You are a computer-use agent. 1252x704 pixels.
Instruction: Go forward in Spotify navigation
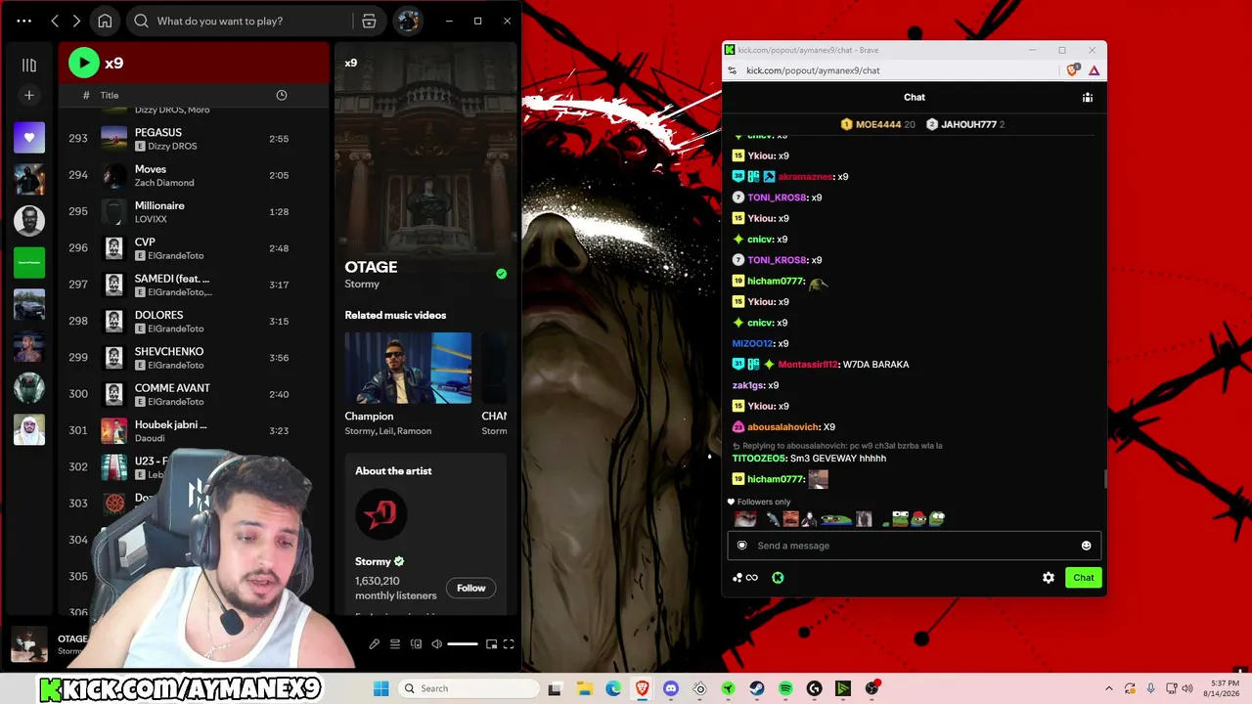(76, 21)
